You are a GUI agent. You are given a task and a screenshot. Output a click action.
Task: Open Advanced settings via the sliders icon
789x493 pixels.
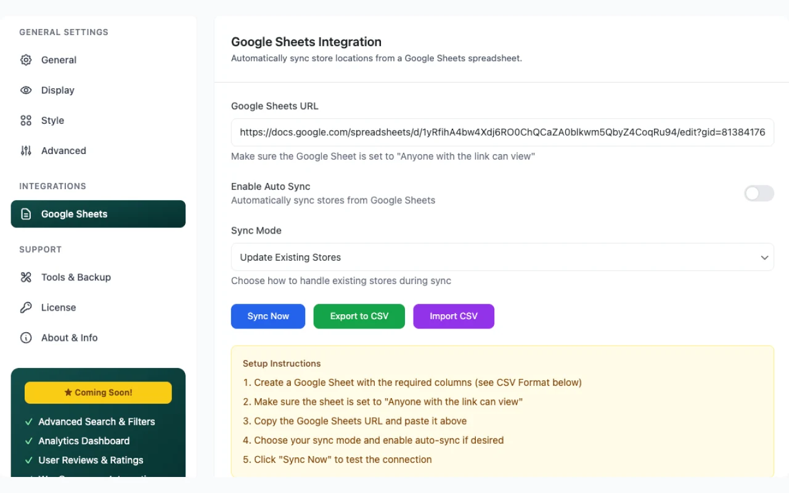26,150
